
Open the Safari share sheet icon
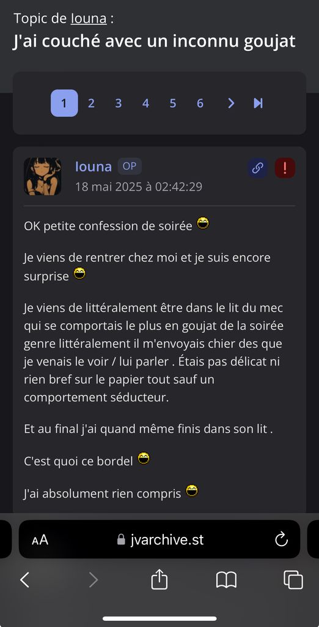(x=159, y=579)
